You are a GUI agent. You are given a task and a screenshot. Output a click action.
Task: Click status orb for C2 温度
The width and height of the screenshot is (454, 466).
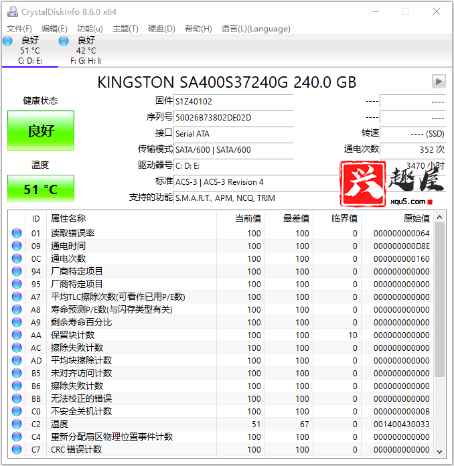17,424
